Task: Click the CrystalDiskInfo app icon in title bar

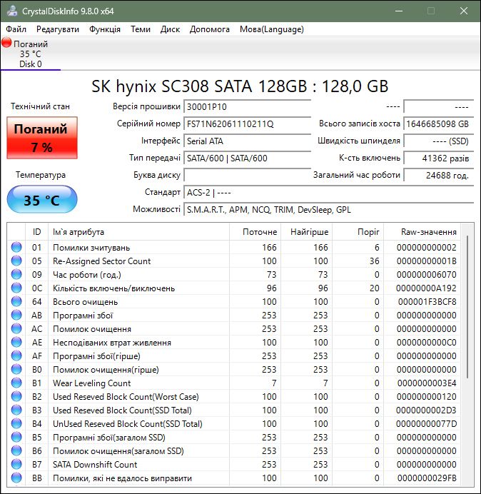Action: pos(12,11)
